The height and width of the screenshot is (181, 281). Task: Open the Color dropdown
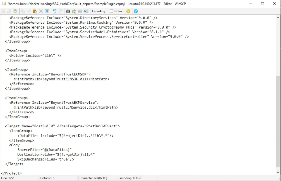[x=119, y=11]
